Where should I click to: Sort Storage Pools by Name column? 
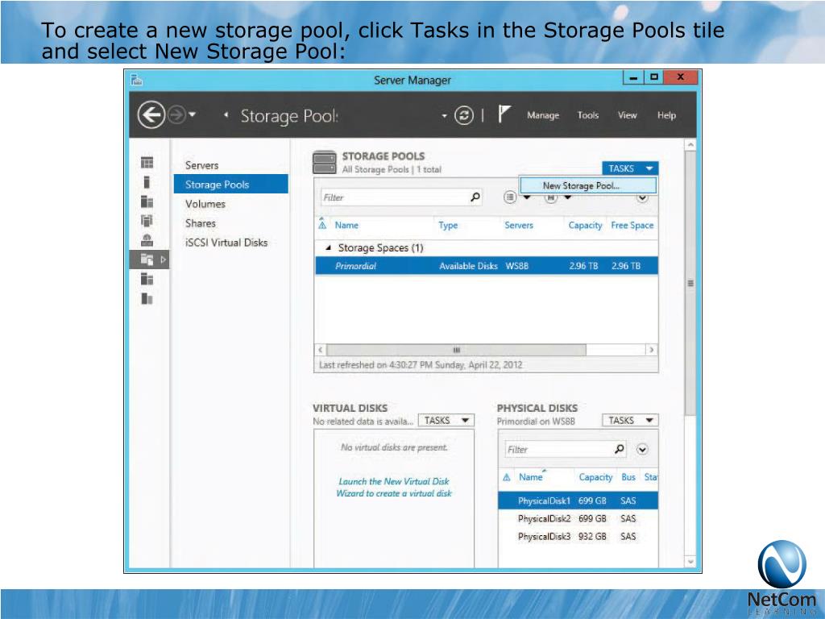pos(346,226)
